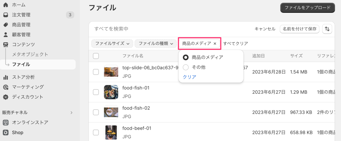341x141 pixels.
Task: Toggle the select-all header checkbox
Action: point(96,56)
